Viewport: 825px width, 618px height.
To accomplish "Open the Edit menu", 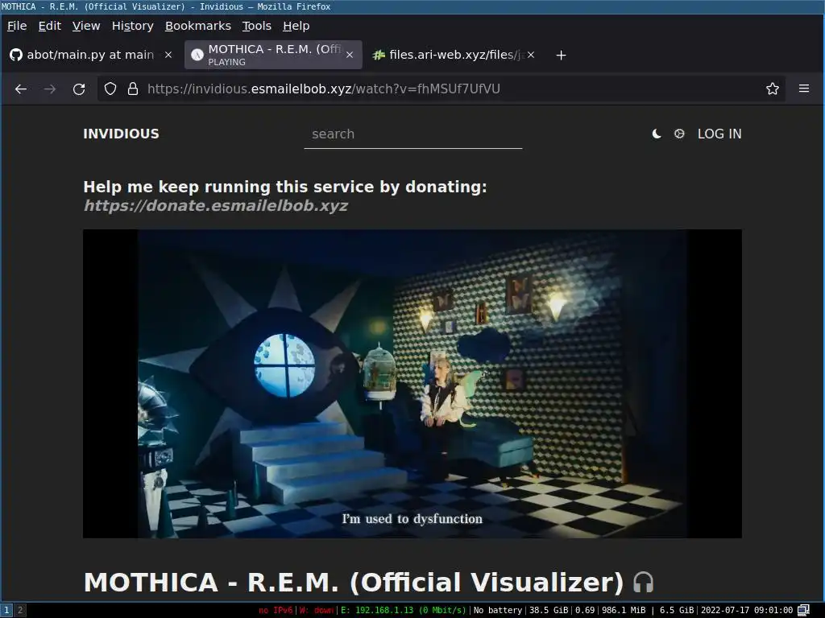I will (x=49, y=26).
